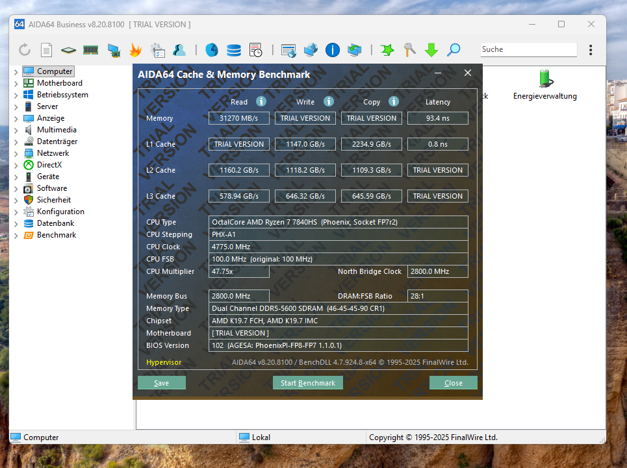Image resolution: width=627 pixels, height=468 pixels.
Task: Click the Save button in benchmark dialog
Action: (162, 382)
